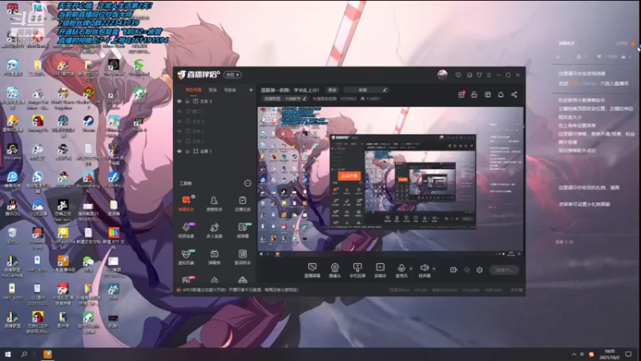Switch to the second scene tab
The image size is (641, 361).
click(x=212, y=90)
